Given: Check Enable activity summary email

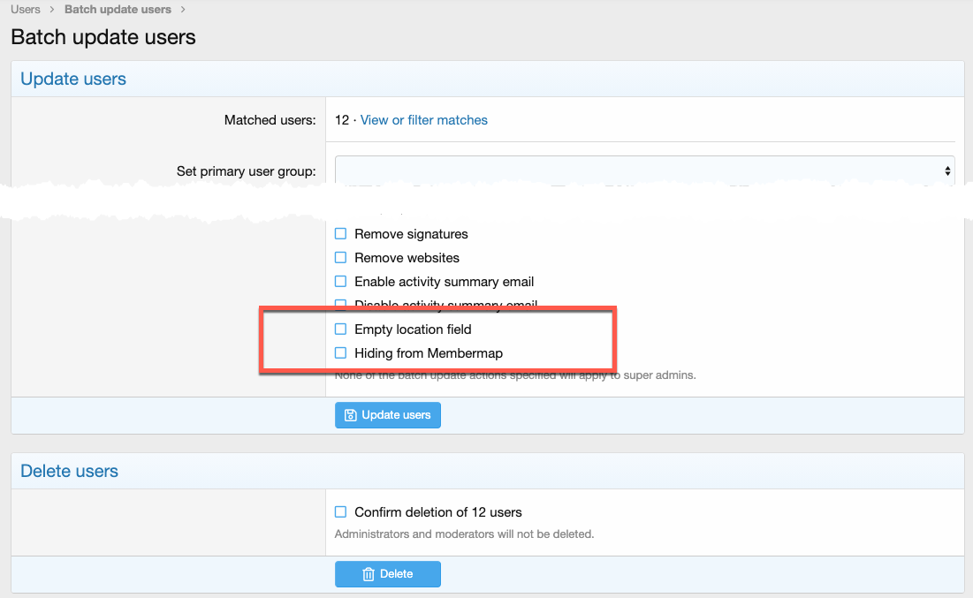Looking at the screenshot, I should click(x=340, y=282).
